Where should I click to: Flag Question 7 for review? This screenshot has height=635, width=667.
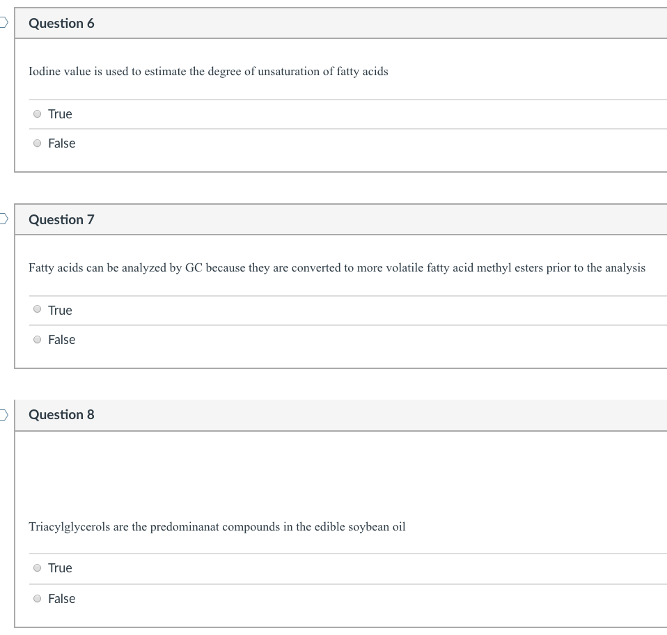pos(3,219)
